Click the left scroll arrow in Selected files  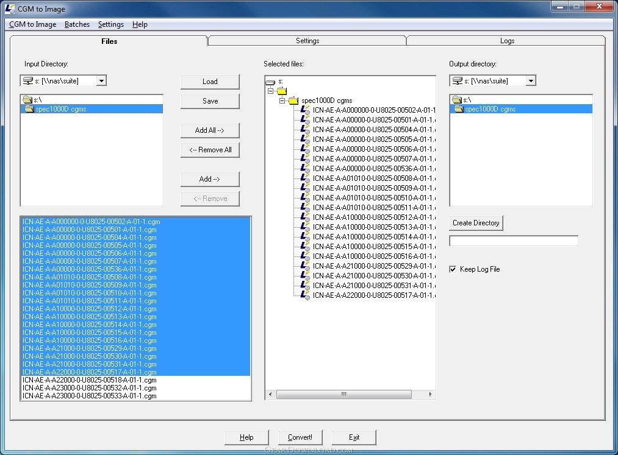click(x=270, y=394)
